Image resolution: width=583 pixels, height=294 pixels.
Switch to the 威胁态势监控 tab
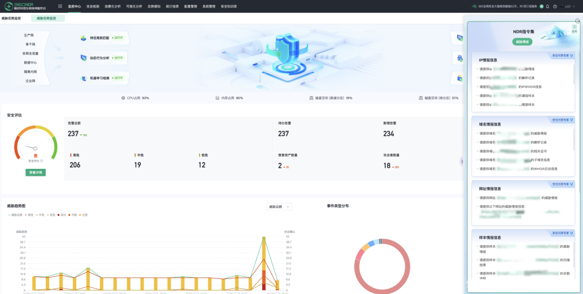pos(48,18)
